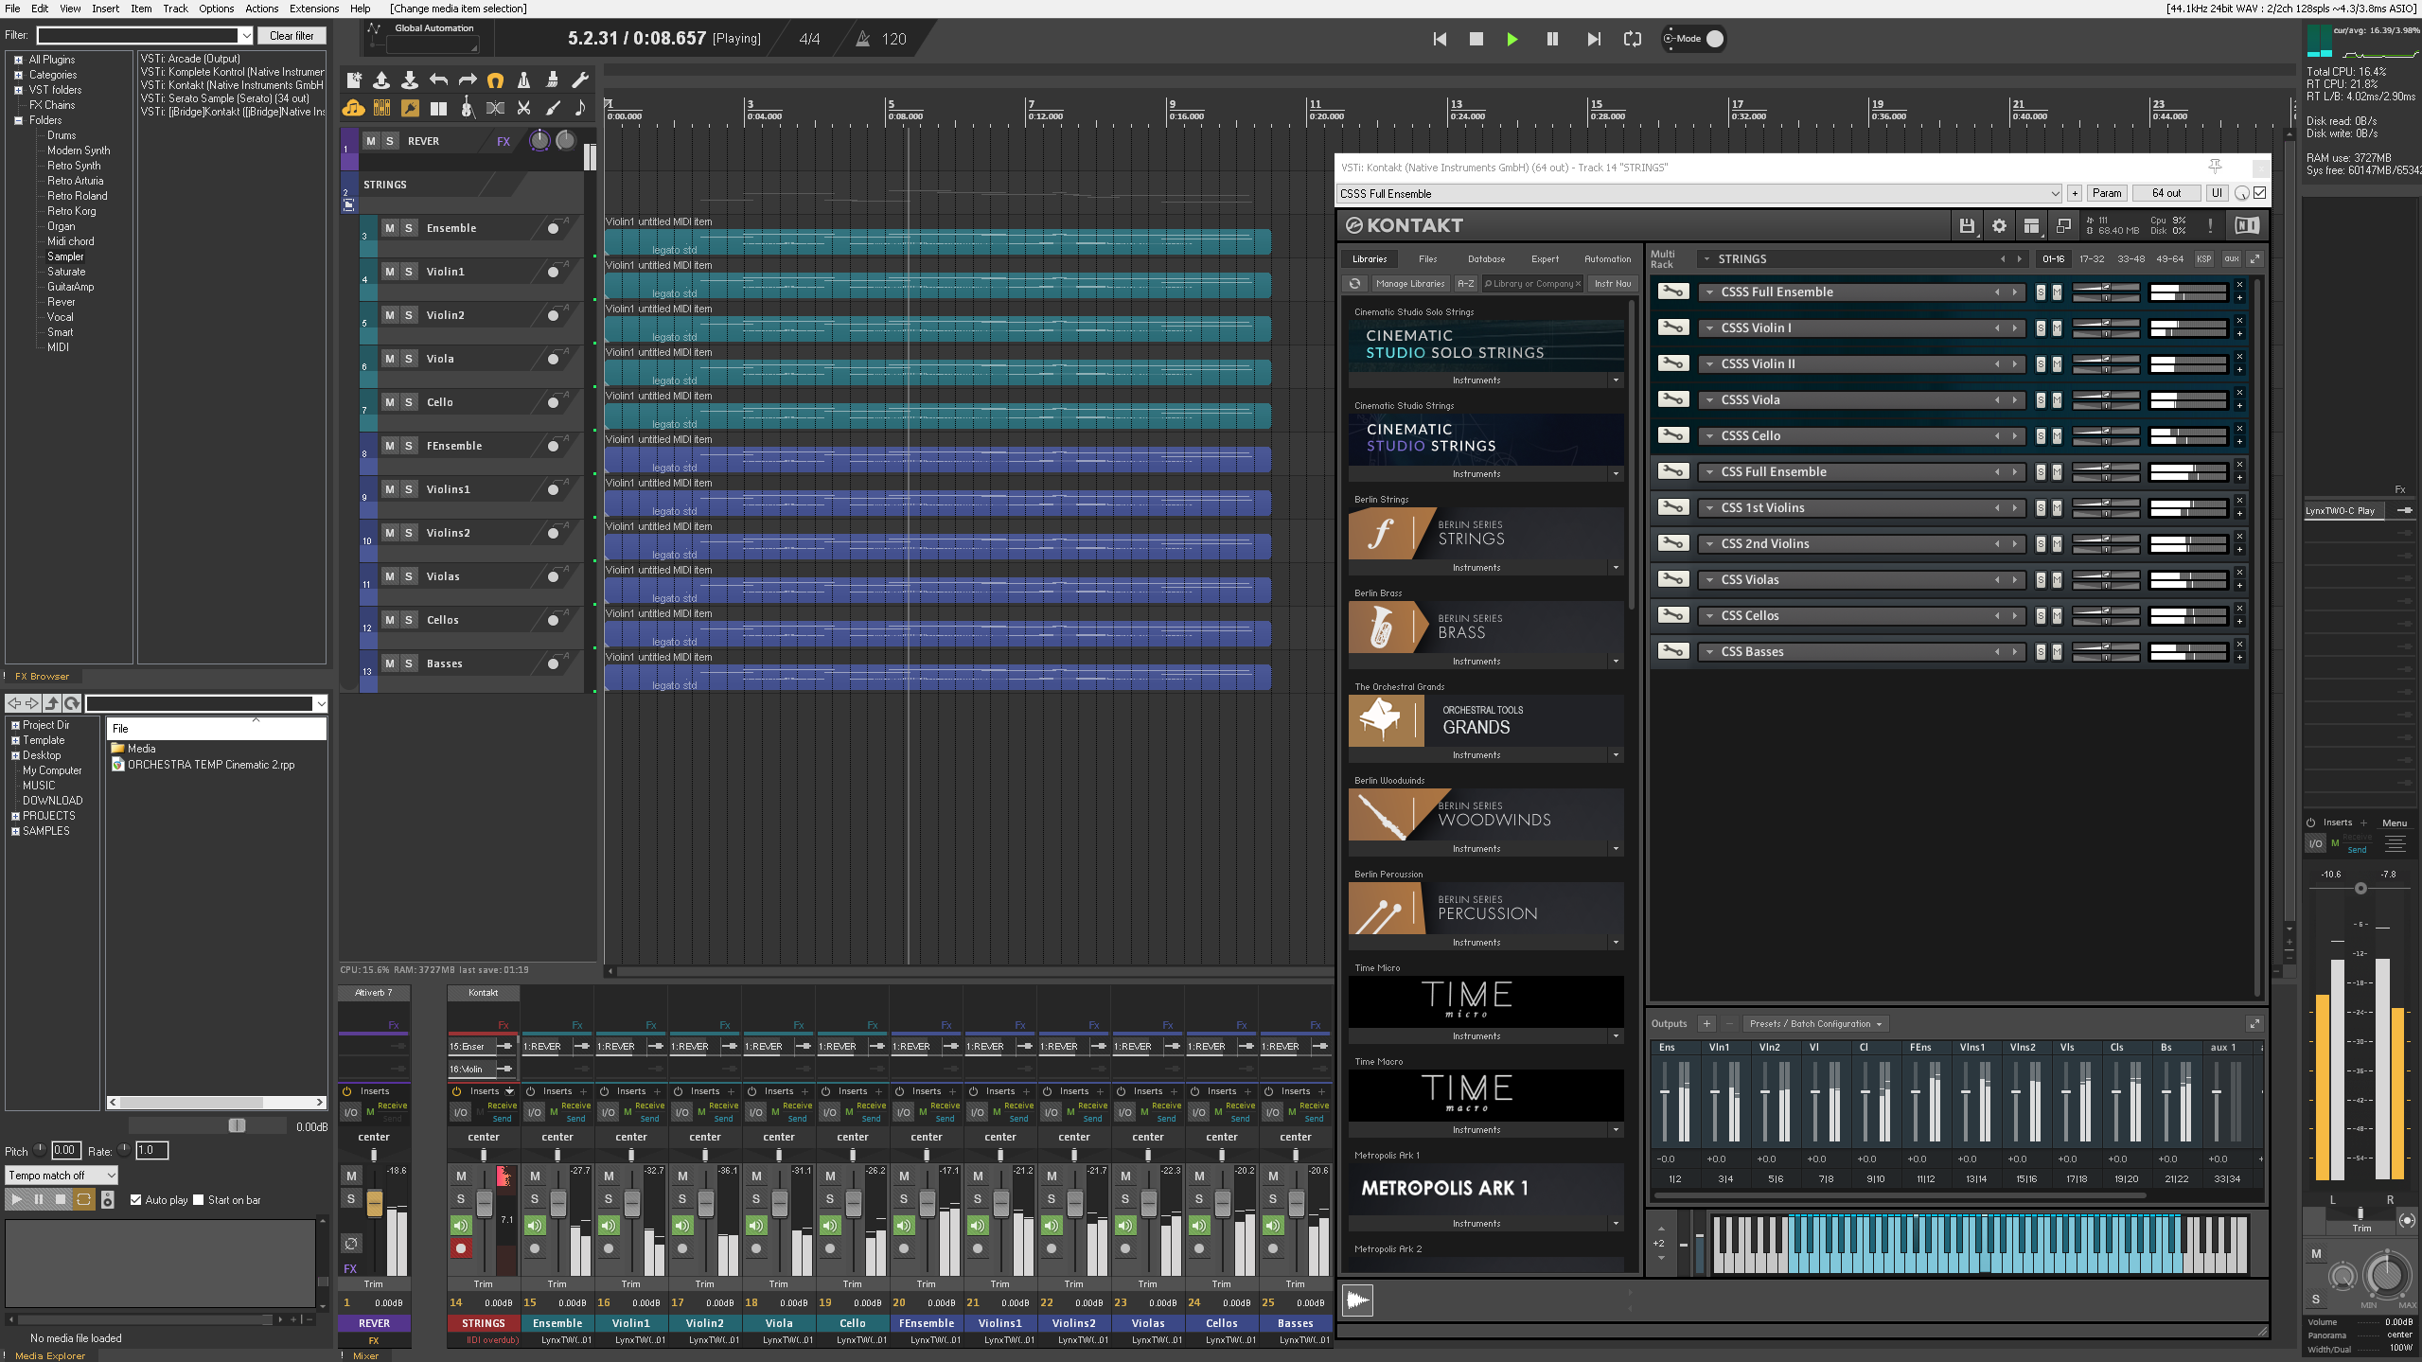Toggle the Auto play checkbox

136,1200
